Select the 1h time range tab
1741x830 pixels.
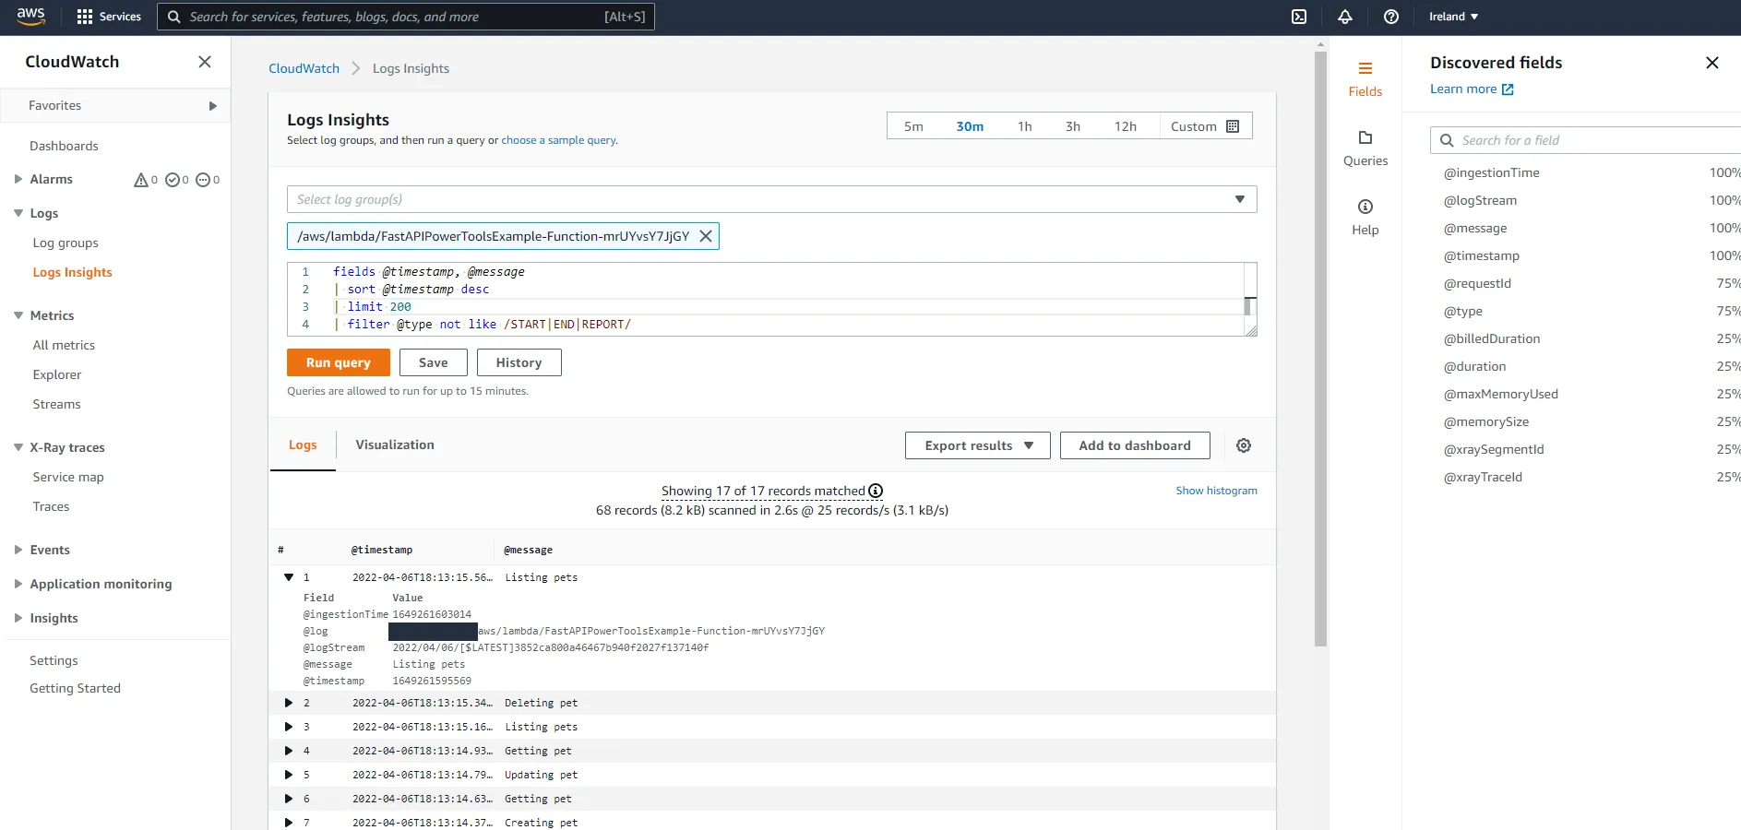click(x=1024, y=125)
